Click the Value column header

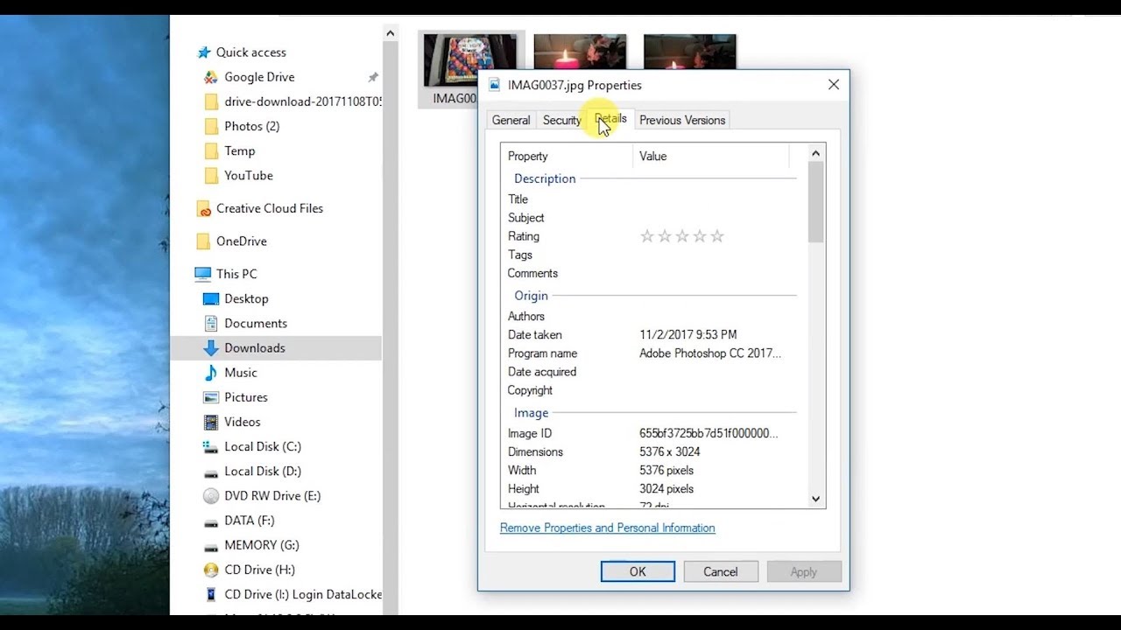pos(710,157)
